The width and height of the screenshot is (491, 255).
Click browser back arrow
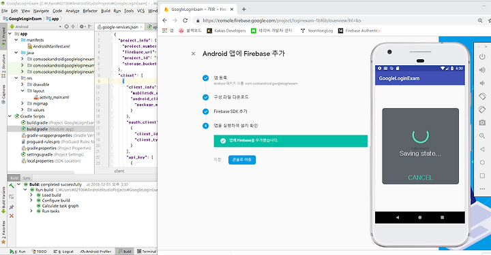(x=165, y=20)
